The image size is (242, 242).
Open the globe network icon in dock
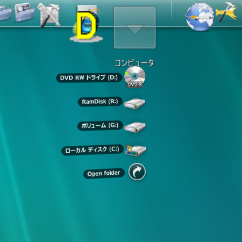[200, 17]
